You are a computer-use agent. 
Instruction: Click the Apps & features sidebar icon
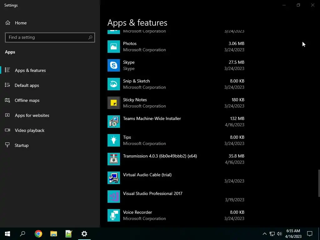(7, 70)
